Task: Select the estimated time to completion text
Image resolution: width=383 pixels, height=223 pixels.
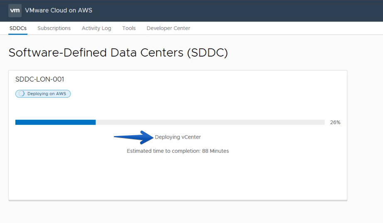Action: pyautogui.click(x=178, y=151)
